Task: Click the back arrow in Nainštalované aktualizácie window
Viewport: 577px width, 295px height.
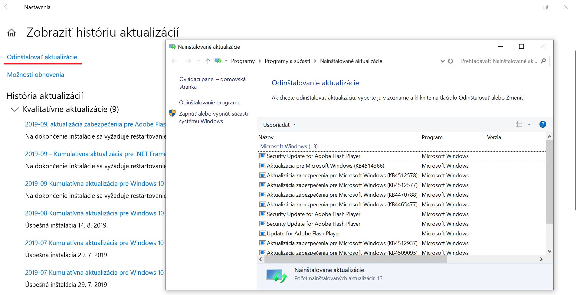Action: point(175,61)
